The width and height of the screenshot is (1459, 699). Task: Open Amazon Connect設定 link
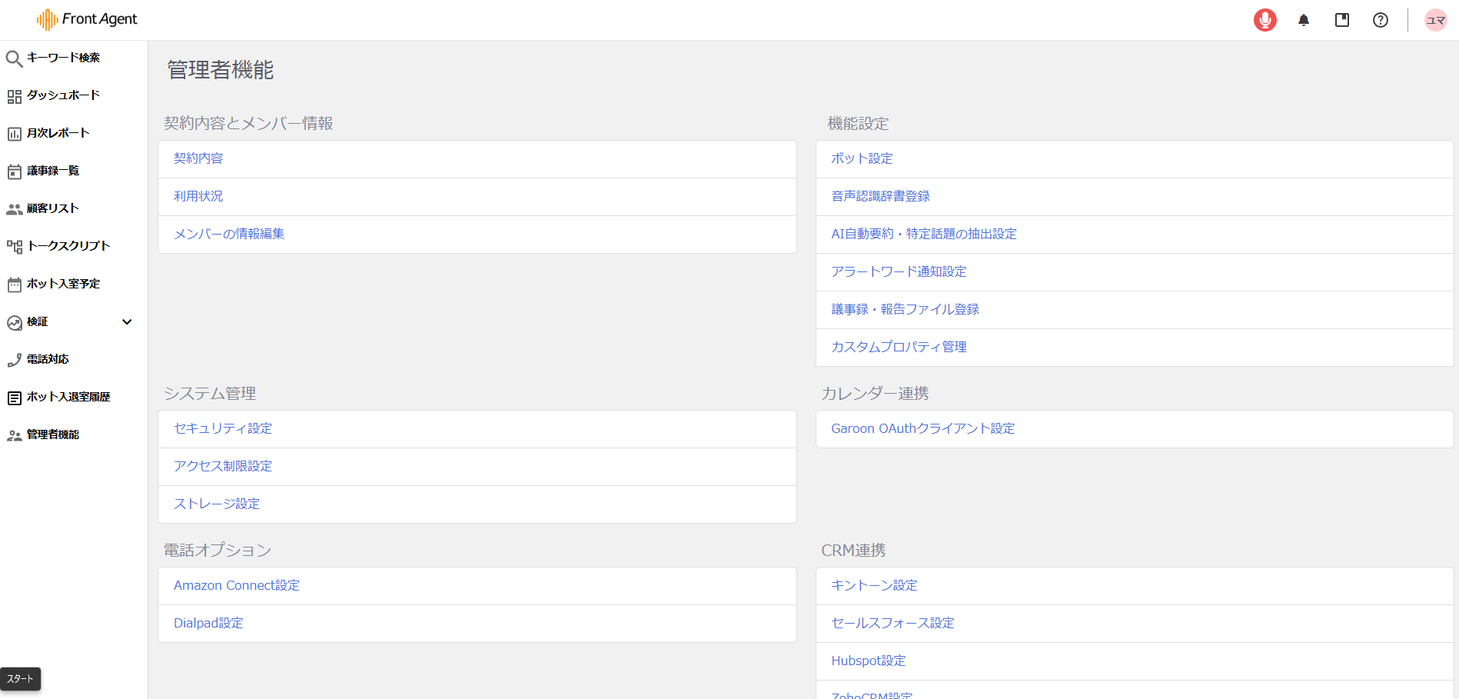(x=237, y=585)
